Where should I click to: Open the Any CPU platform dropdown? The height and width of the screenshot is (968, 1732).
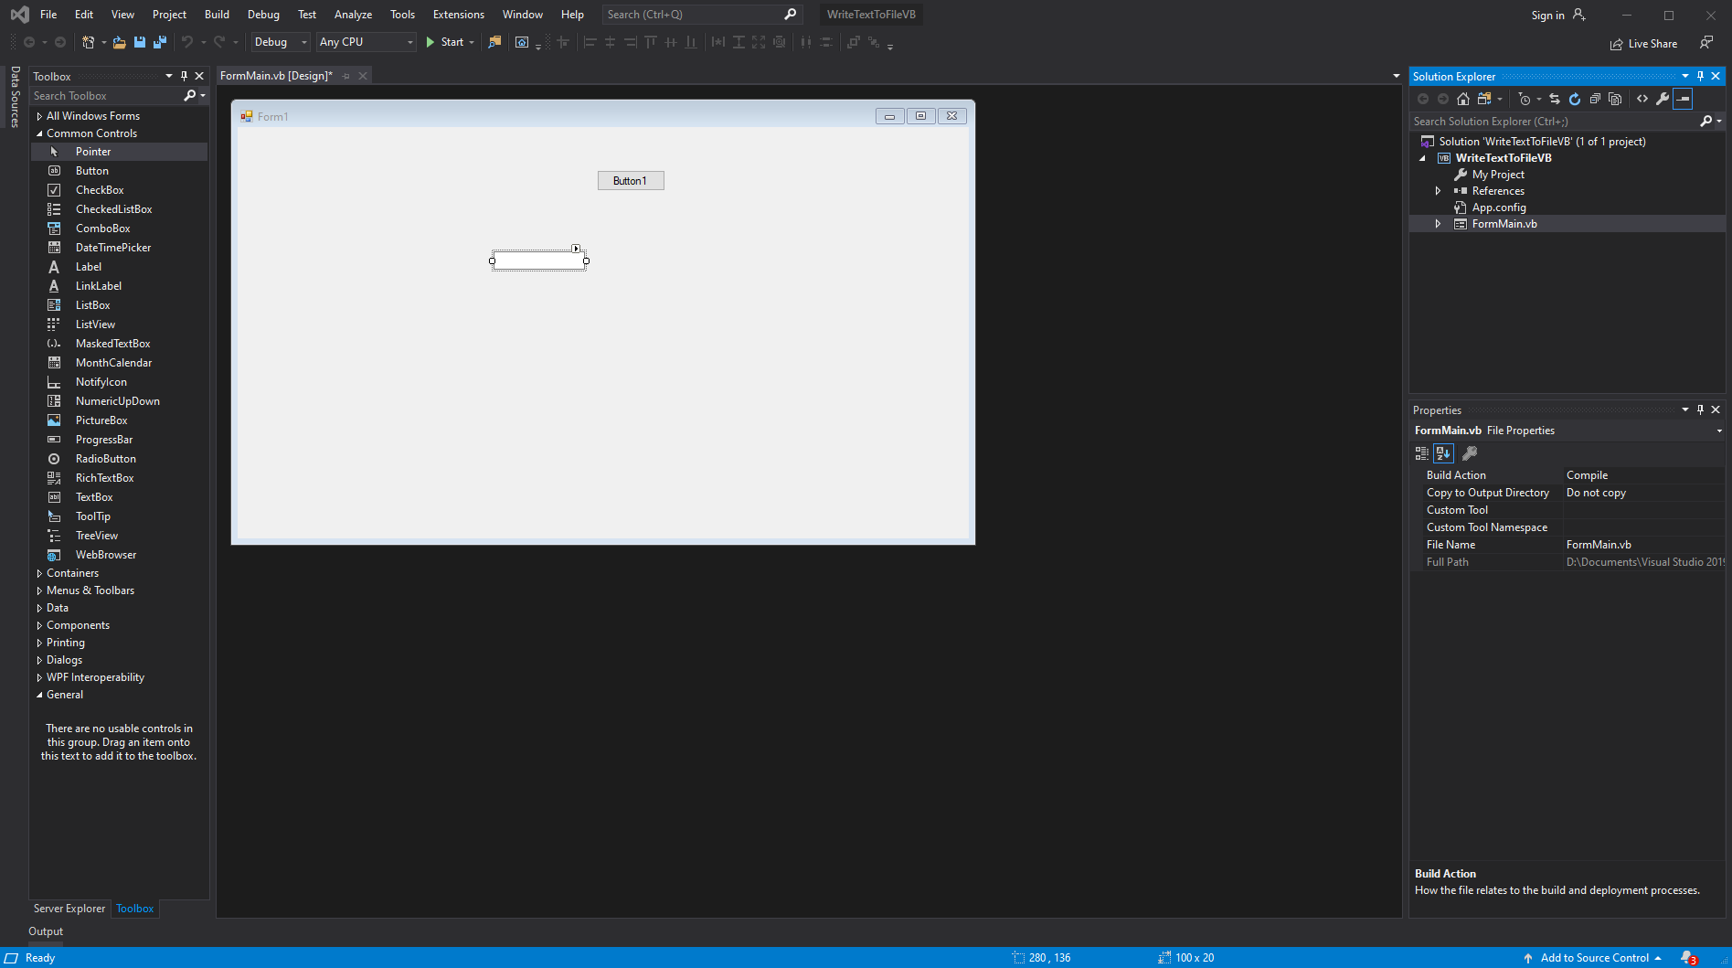[409, 42]
